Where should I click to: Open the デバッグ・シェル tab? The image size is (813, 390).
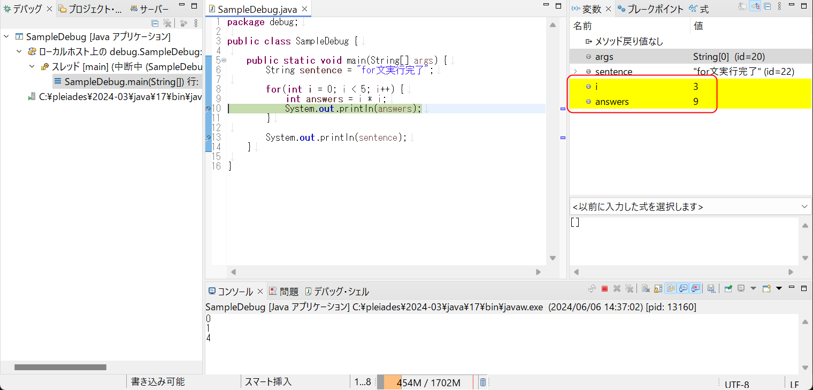point(337,292)
